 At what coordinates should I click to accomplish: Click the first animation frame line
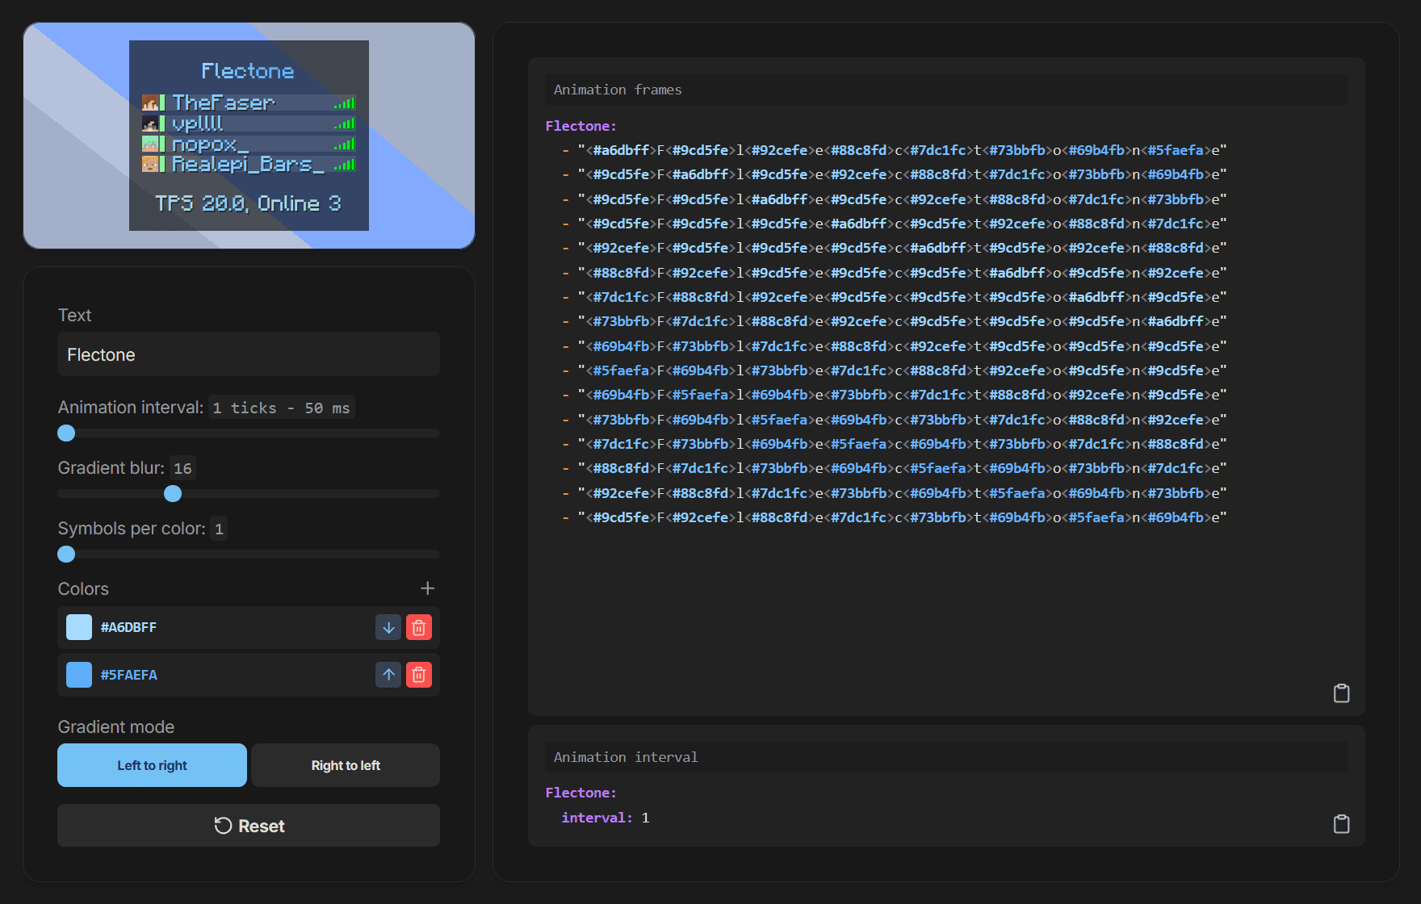point(900,150)
